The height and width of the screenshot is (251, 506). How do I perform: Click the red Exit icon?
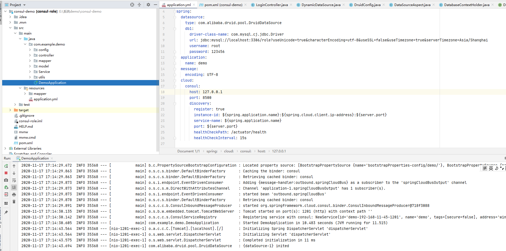pos(6,194)
